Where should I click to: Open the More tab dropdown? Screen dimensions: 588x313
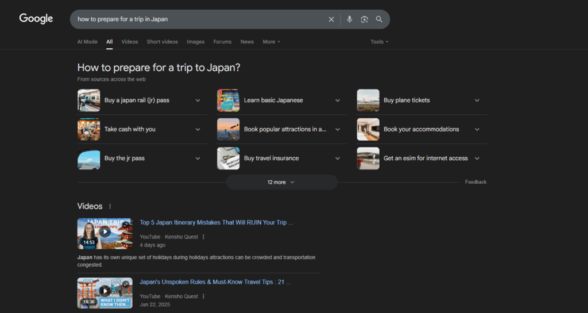click(271, 42)
